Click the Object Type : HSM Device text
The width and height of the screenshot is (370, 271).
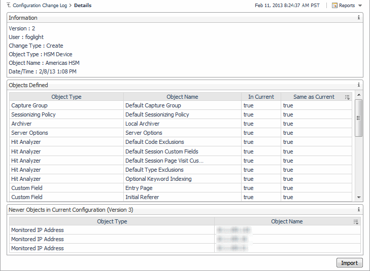[x=41, y=54]
